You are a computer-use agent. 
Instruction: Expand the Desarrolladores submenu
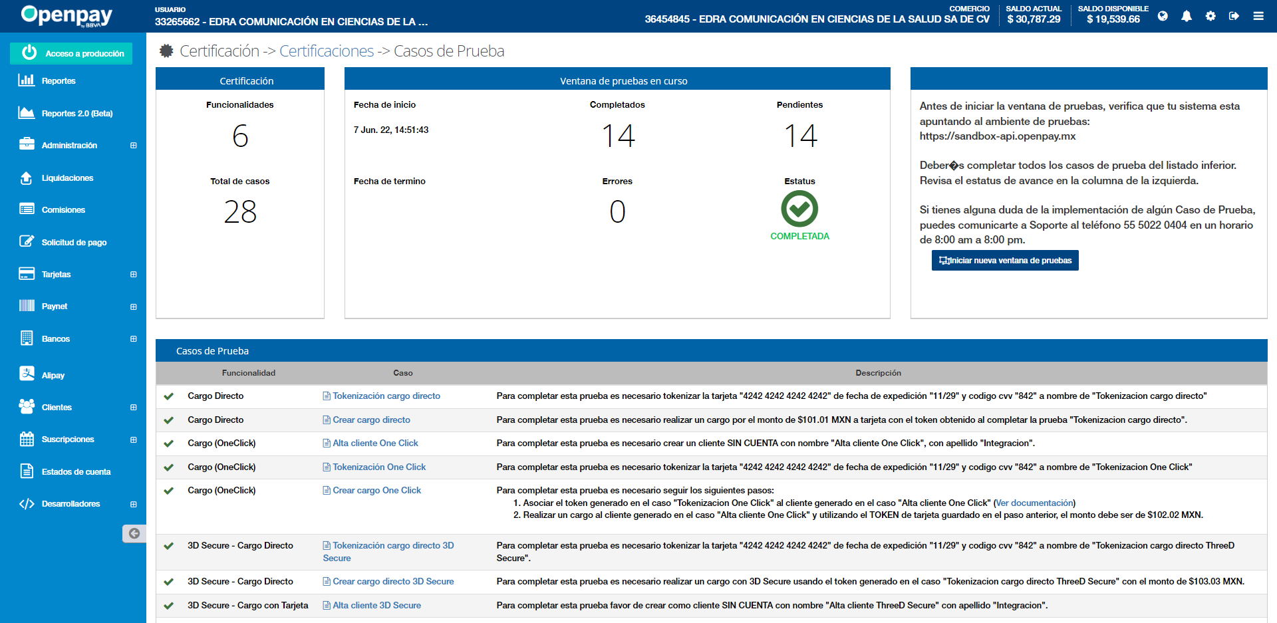(134, 505)
